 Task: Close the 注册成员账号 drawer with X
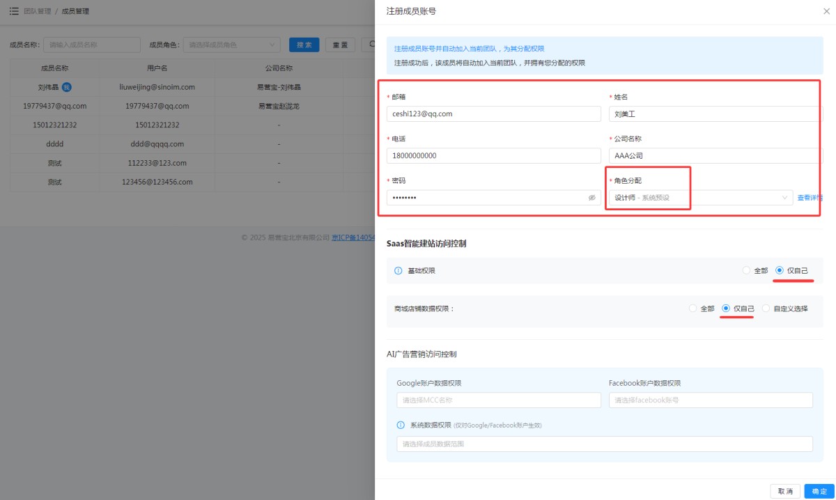[x=826, y=11]
